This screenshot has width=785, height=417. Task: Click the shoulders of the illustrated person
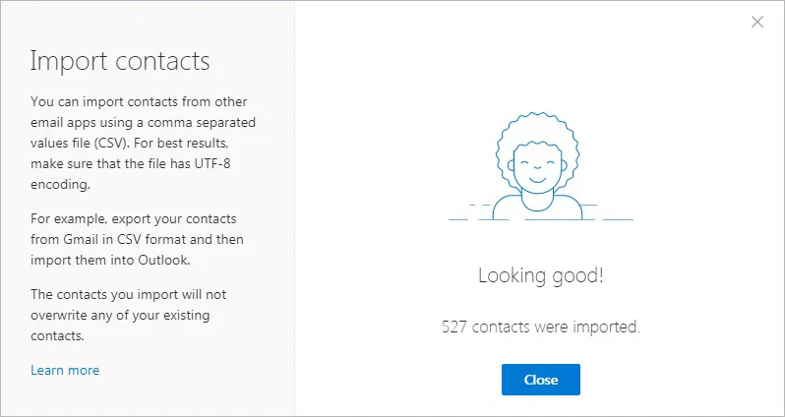coord(540,207)
